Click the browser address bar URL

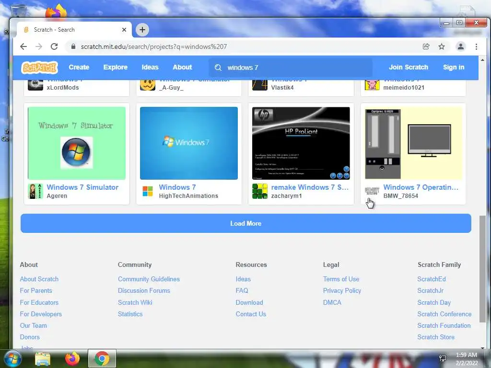coord(154,46)
